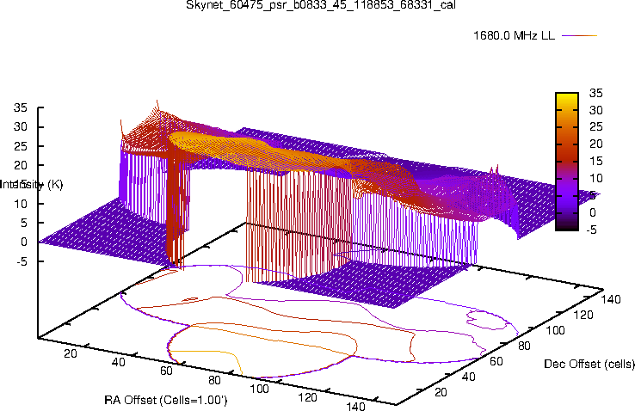Click the RA Offset tick label 80

click(x=214, y=380)
